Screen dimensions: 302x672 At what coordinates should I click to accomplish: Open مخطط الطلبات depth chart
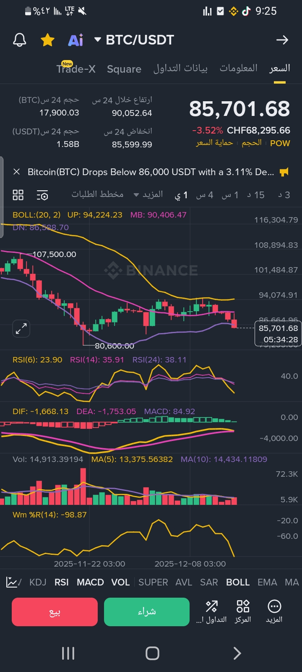[97, 194]
